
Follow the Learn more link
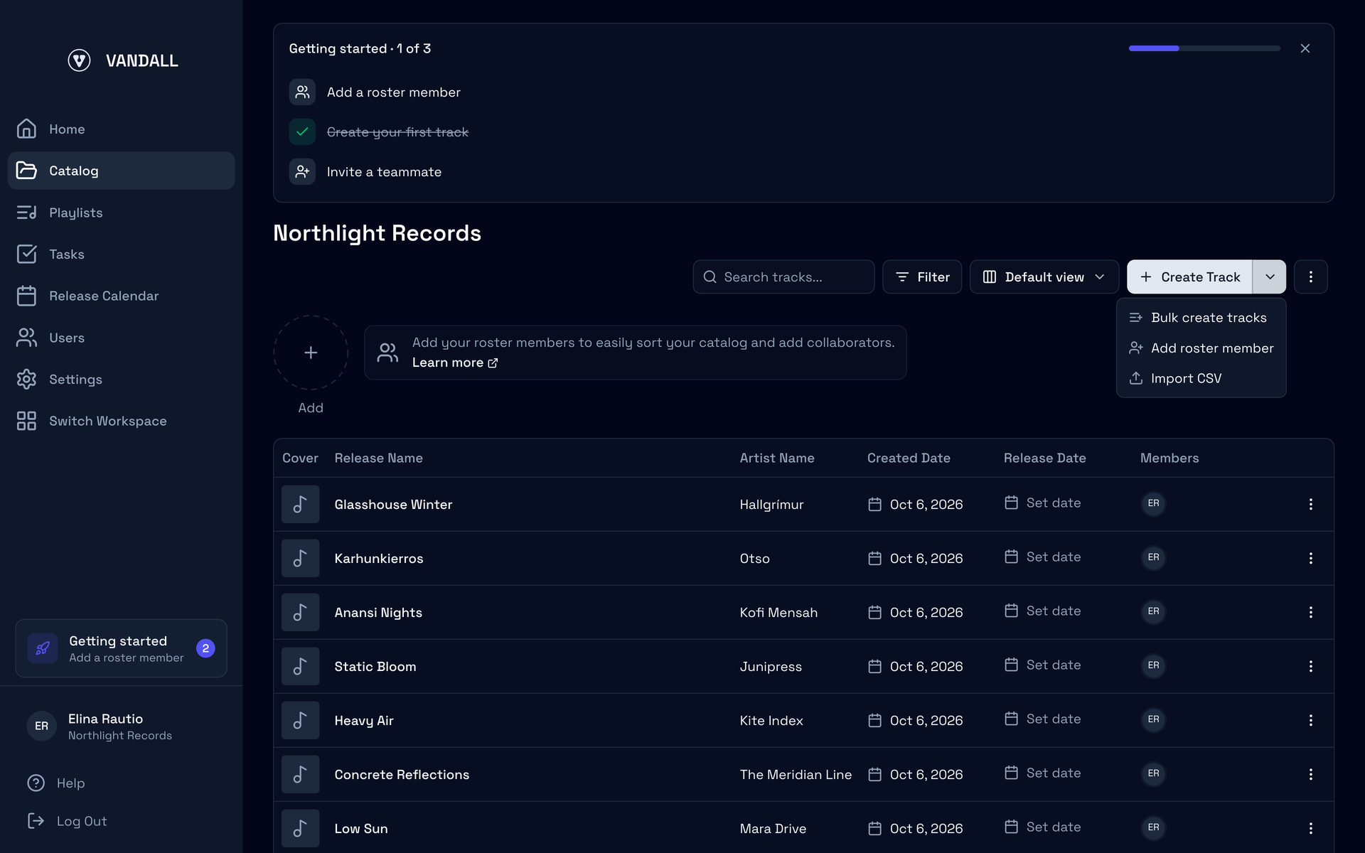coord(455,363)
